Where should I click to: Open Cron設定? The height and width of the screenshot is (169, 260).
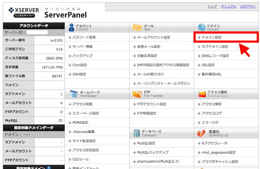[x=80, y=65]
